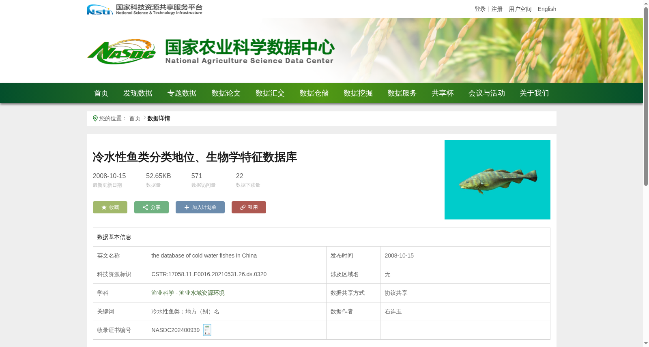The image size is (649, 347).
Task: Open the fish thumbnail image
Action: pyautogui.click(x=497, y=180)
